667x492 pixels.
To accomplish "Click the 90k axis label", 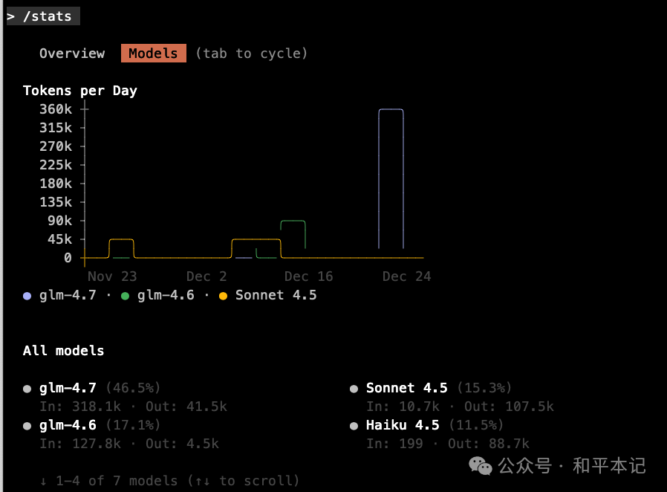I will (60, 221).
